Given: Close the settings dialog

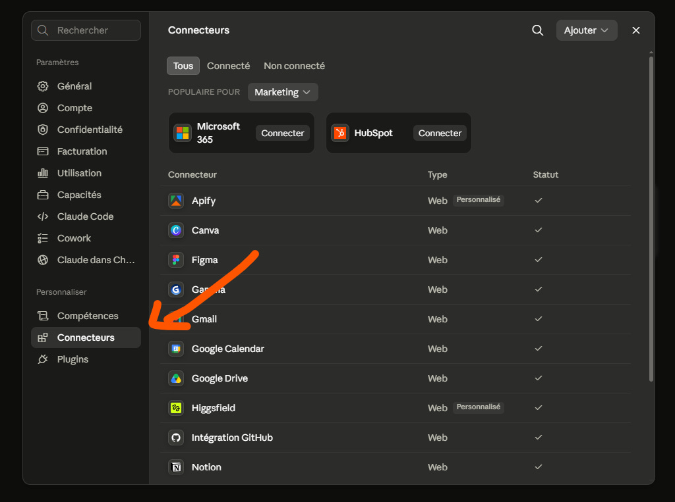Looking at the screenshot, I should coord(636,30).
